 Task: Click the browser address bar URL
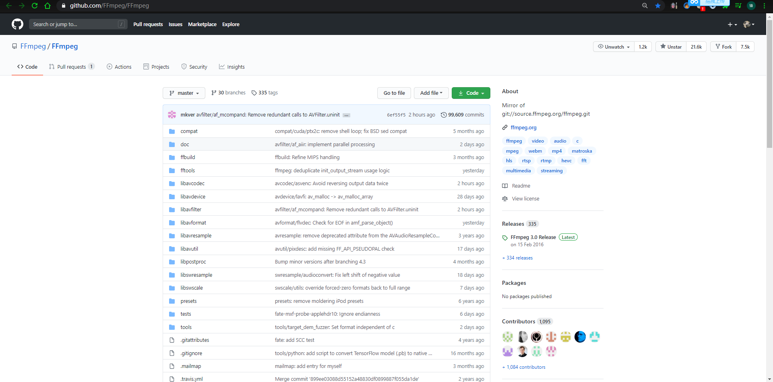109,6
